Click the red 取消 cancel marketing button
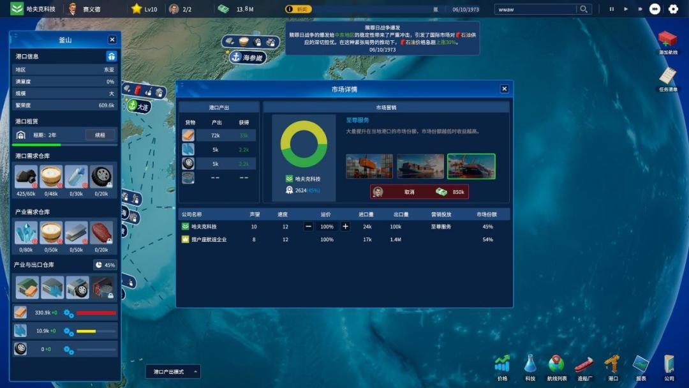Image resolution: width=689 pixels, height=388 pixels. 419,192
